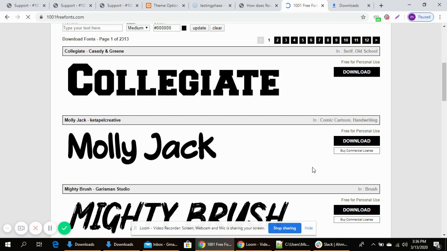This screenshot has height=251, width=447.
Task: Go to page 2 of fonts
Action: coord(277,40)
